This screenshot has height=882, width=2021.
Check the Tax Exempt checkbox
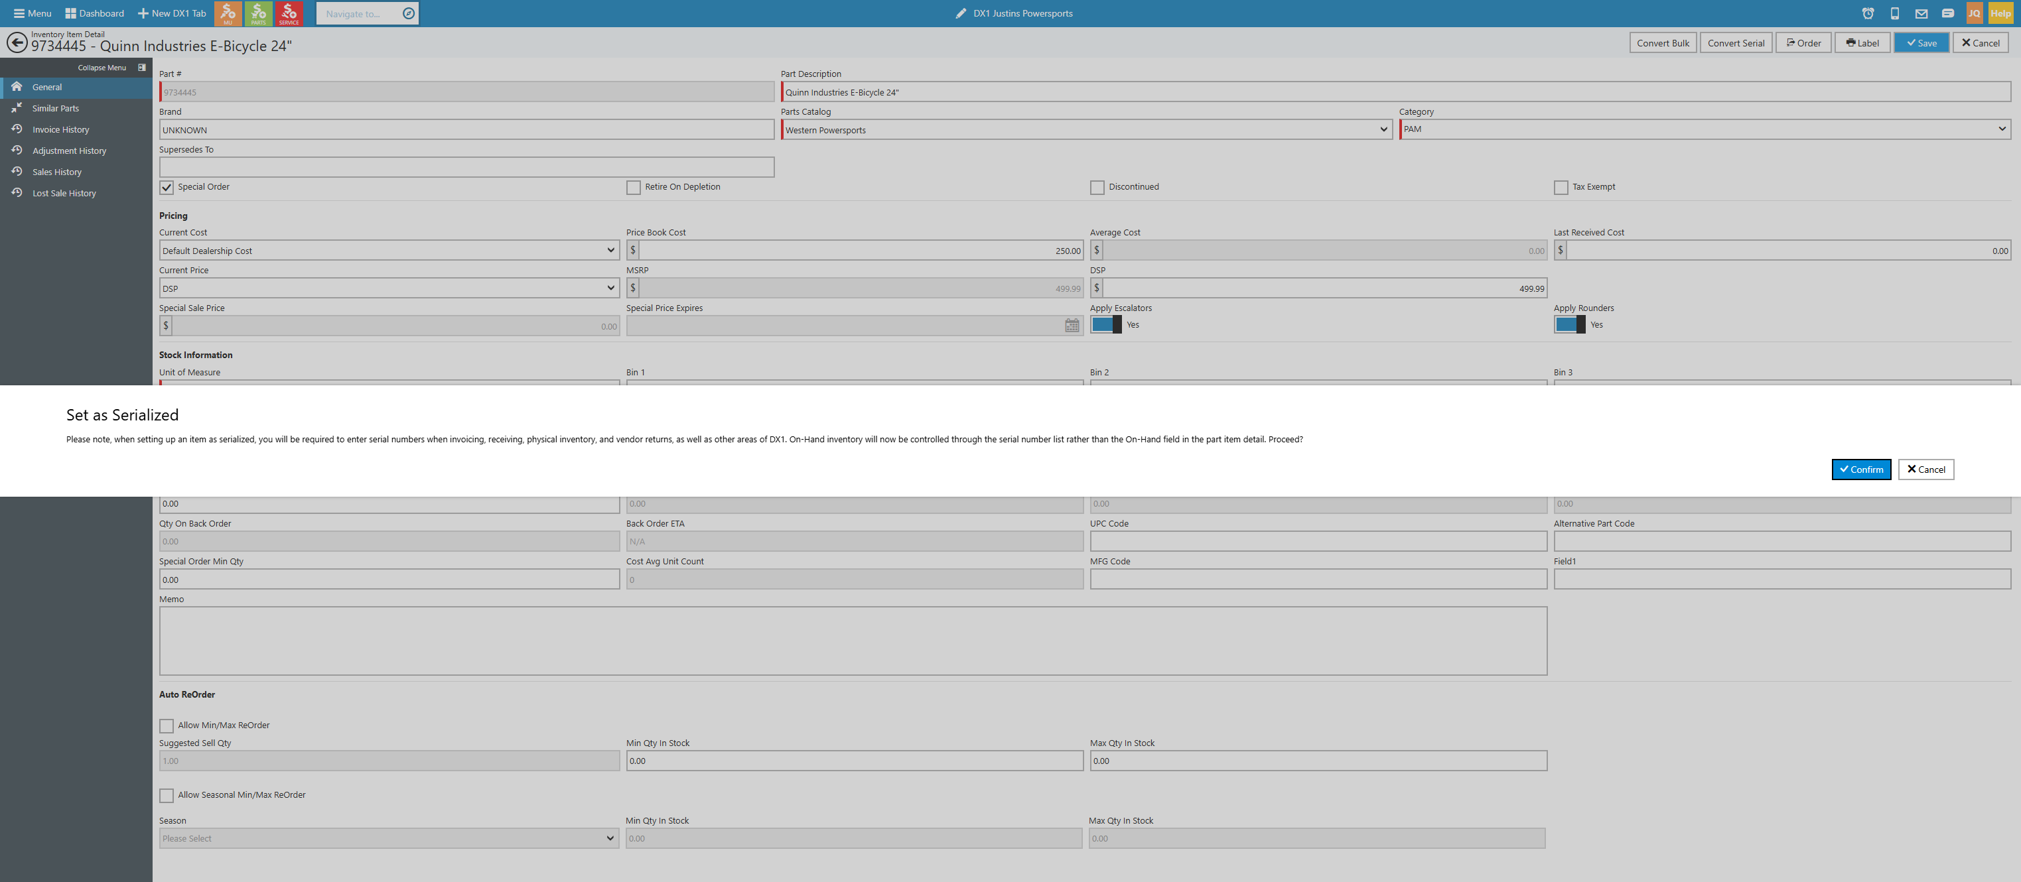1561,188
